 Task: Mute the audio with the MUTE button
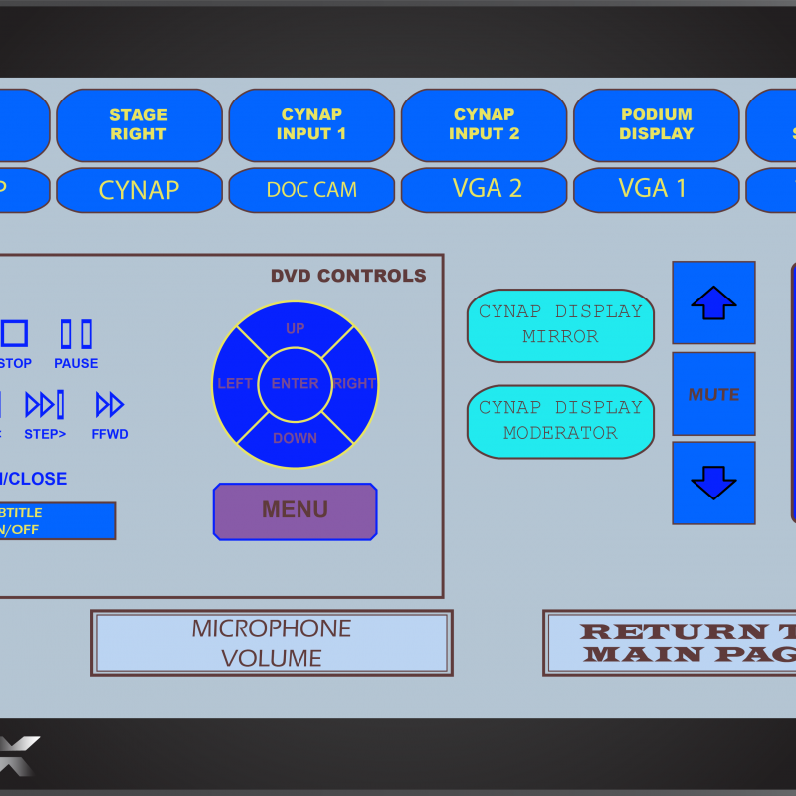point(713,394)
